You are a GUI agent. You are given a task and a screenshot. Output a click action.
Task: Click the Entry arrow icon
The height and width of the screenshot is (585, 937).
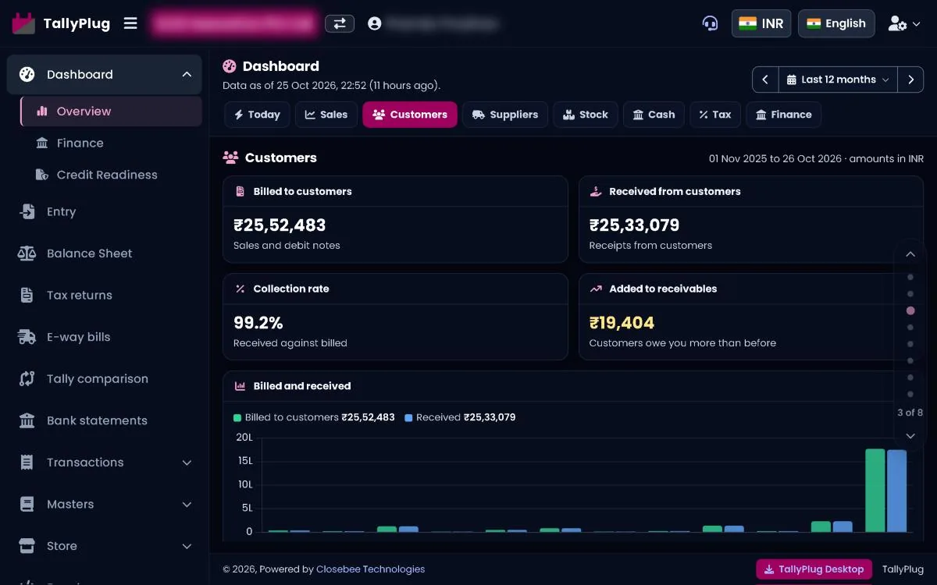[27, 212]
